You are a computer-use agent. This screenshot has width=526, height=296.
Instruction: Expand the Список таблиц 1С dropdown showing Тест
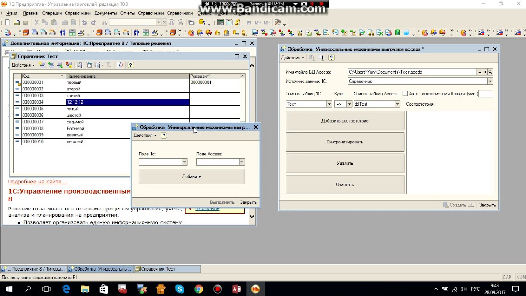[x=329, y=104]
